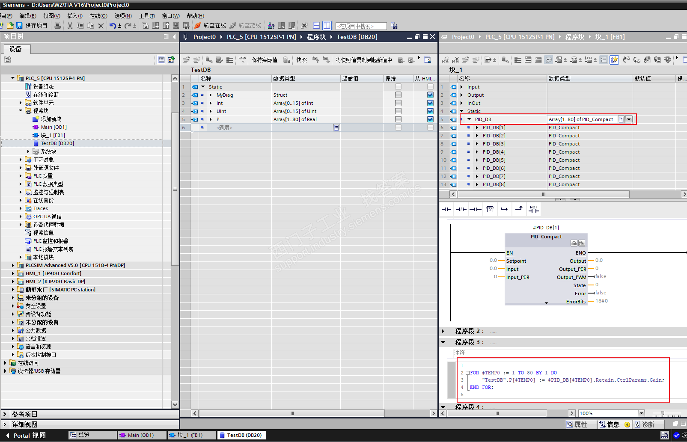Open the 视图(V) menu
This screenshot has width=687, height=442.
52,16
